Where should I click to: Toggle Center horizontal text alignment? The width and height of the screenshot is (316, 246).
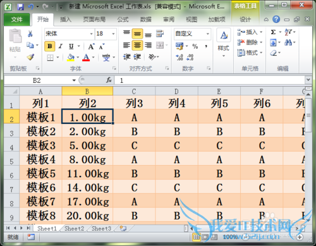[x=137, y=46]
